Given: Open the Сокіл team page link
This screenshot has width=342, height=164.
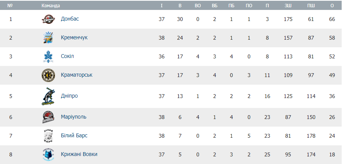Looking at the screenshot, I should coord(67,56).
